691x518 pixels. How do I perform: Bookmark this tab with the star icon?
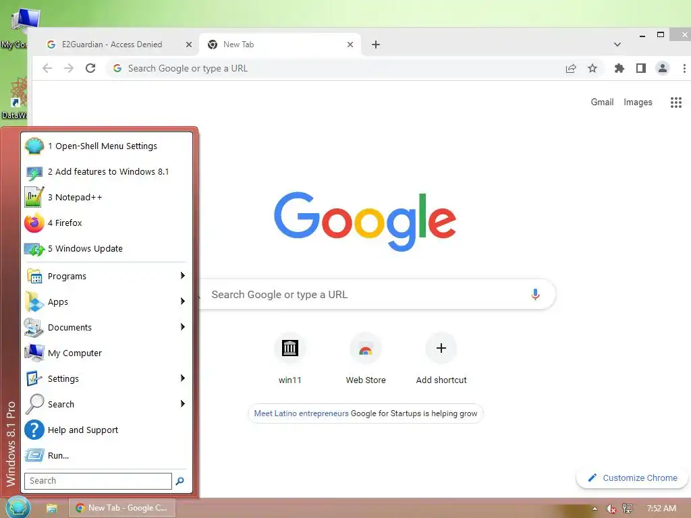(592, 68)
